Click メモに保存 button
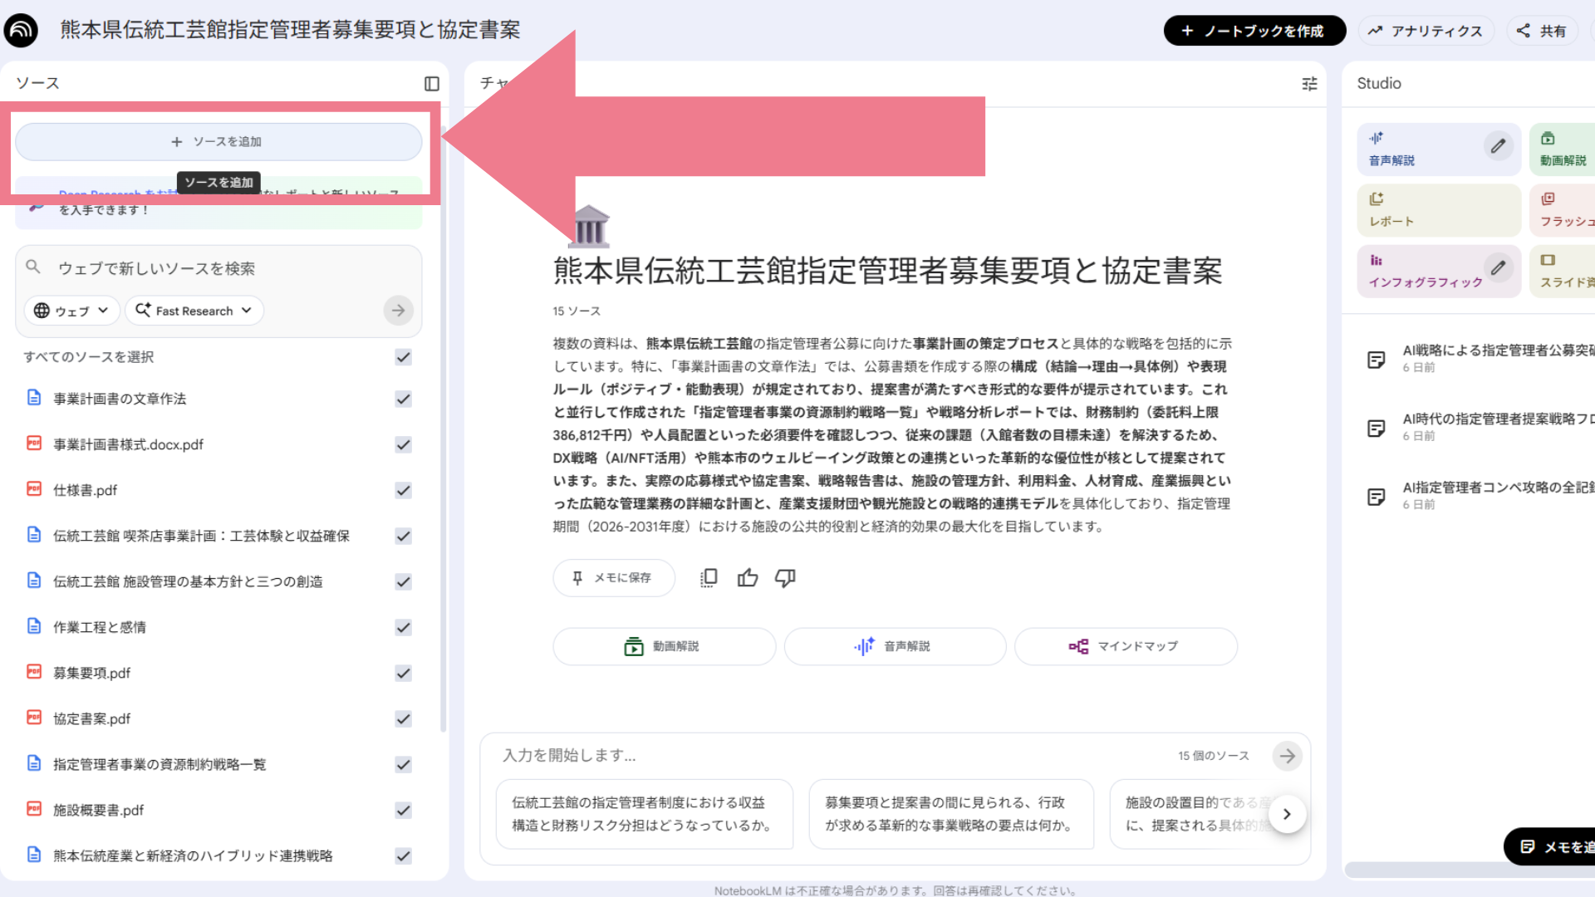1595x897 pixels. [x=613, y=578]
